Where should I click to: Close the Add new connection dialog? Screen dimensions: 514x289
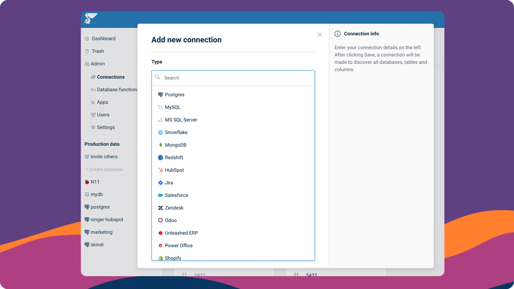click(x=320, y=34)
